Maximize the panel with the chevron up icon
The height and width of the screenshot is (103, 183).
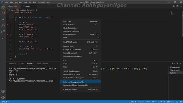pos(178,64)
